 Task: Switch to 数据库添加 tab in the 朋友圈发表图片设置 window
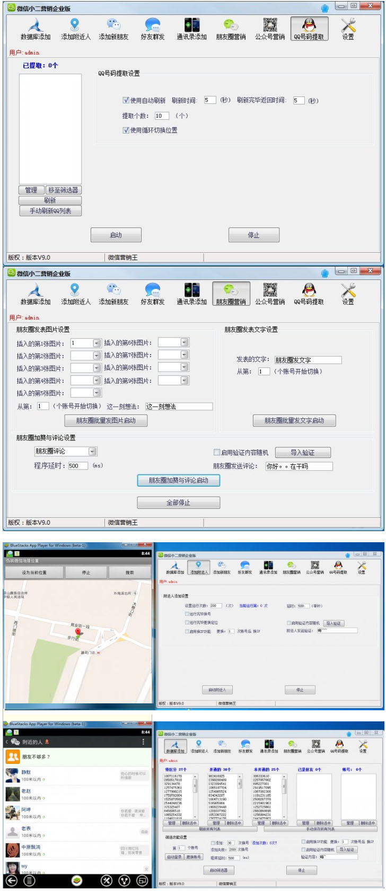[x=36, y=294]
